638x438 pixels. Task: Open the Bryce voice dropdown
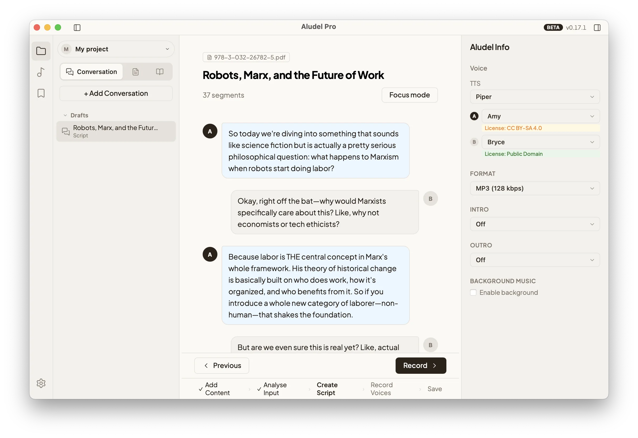(x=540, y=142)
